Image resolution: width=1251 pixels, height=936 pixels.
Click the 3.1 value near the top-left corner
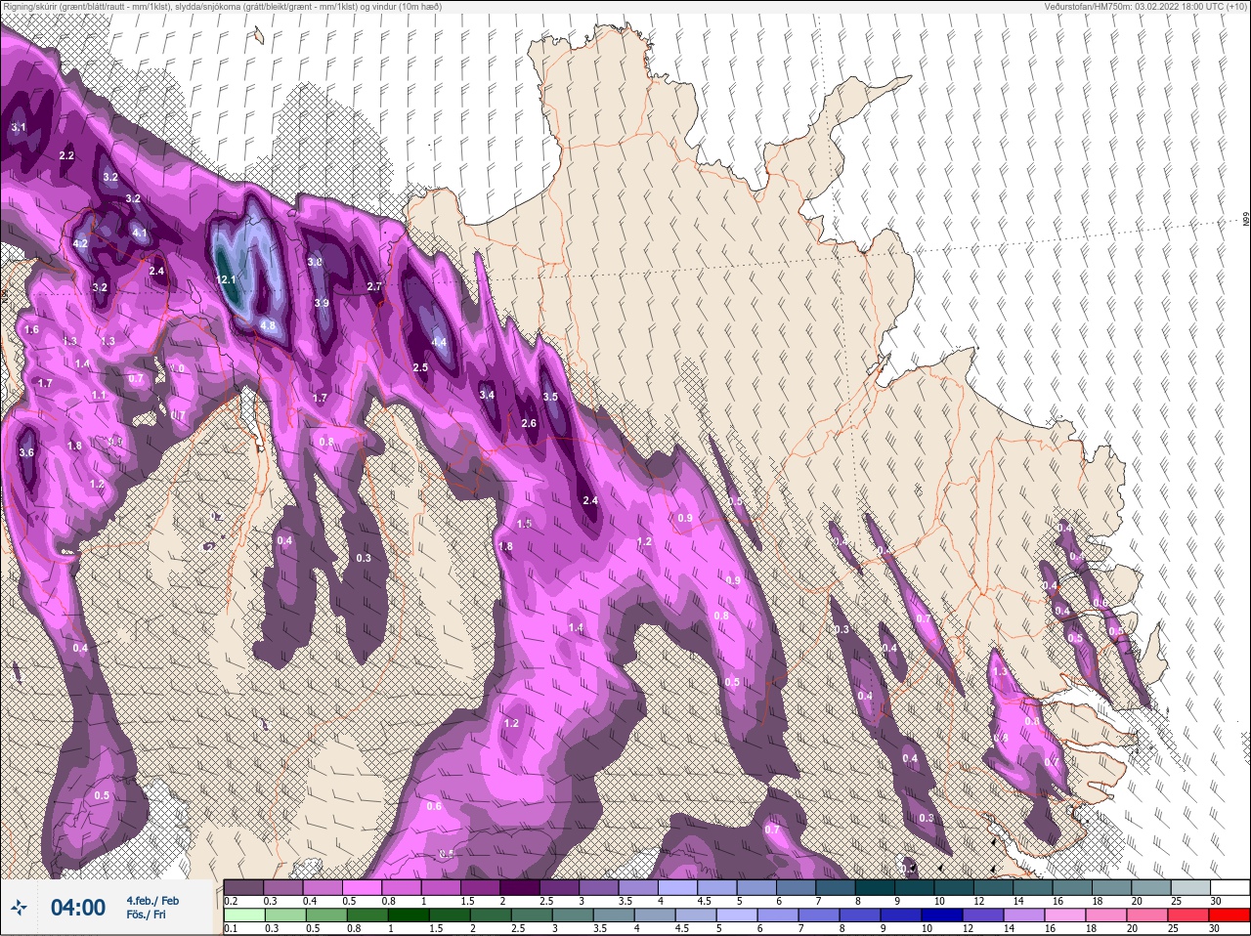coord(19,127)
